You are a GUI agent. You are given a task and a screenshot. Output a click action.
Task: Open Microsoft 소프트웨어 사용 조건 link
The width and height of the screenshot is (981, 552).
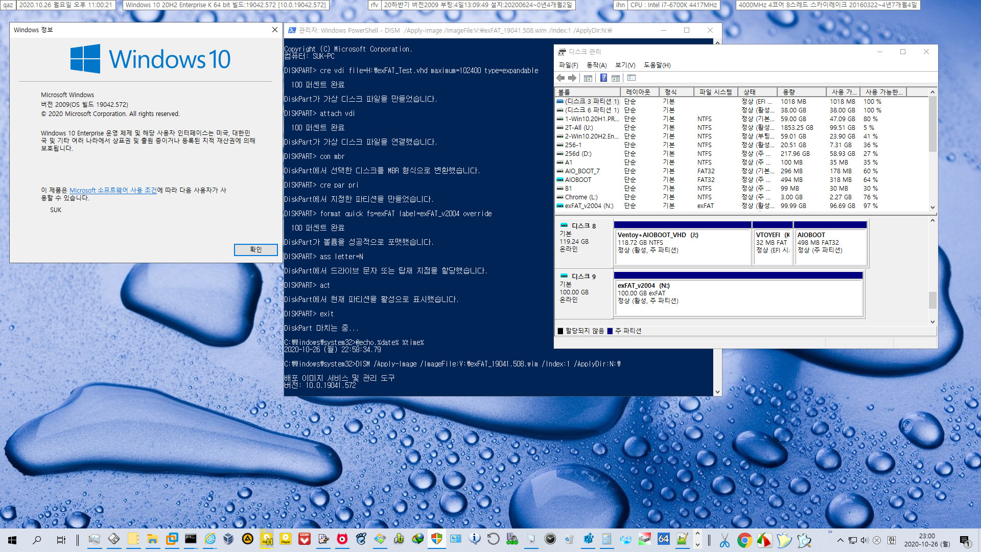coord(113,190)
